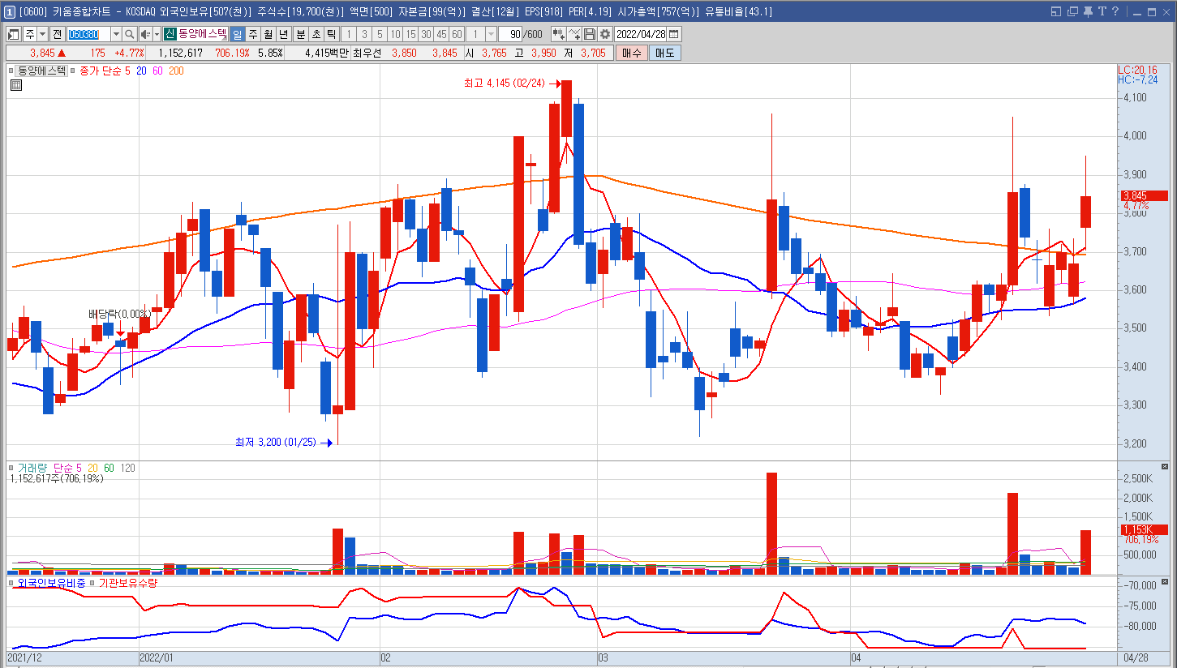This screenshot has width=1177, height=668.
Task: Open chart settings gear icon
Action: pos(605,34)
